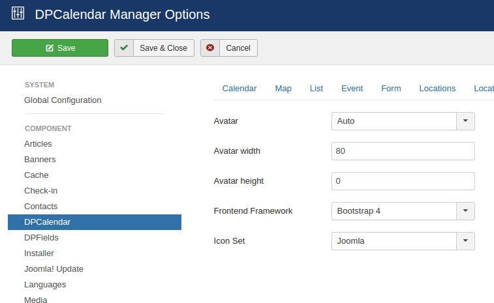Open the Avatar dropdown
Viewport: 494px width, 303px height.
click(x=465, y=121)
